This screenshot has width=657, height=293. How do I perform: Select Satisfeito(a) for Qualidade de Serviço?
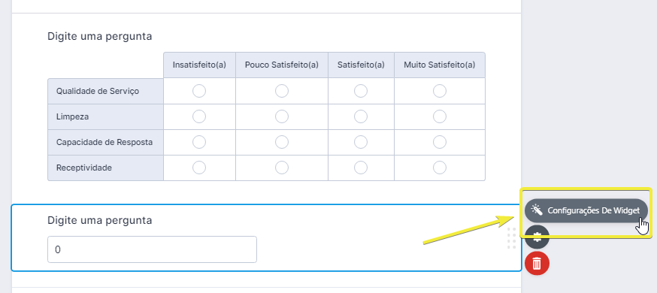tap(361, 91)
